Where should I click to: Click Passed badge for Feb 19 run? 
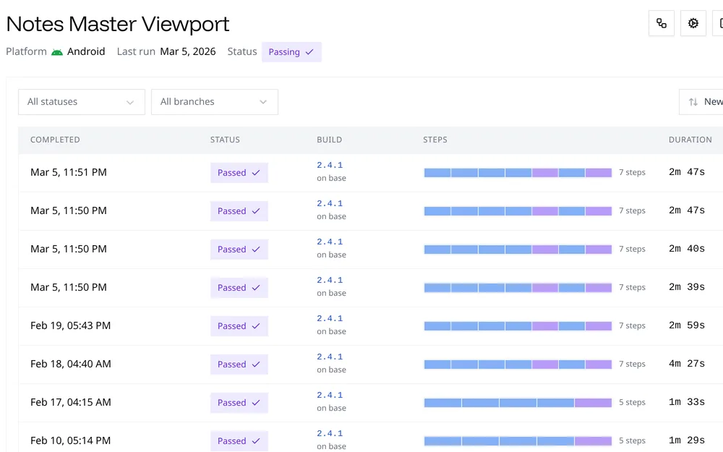click(239, 326)
